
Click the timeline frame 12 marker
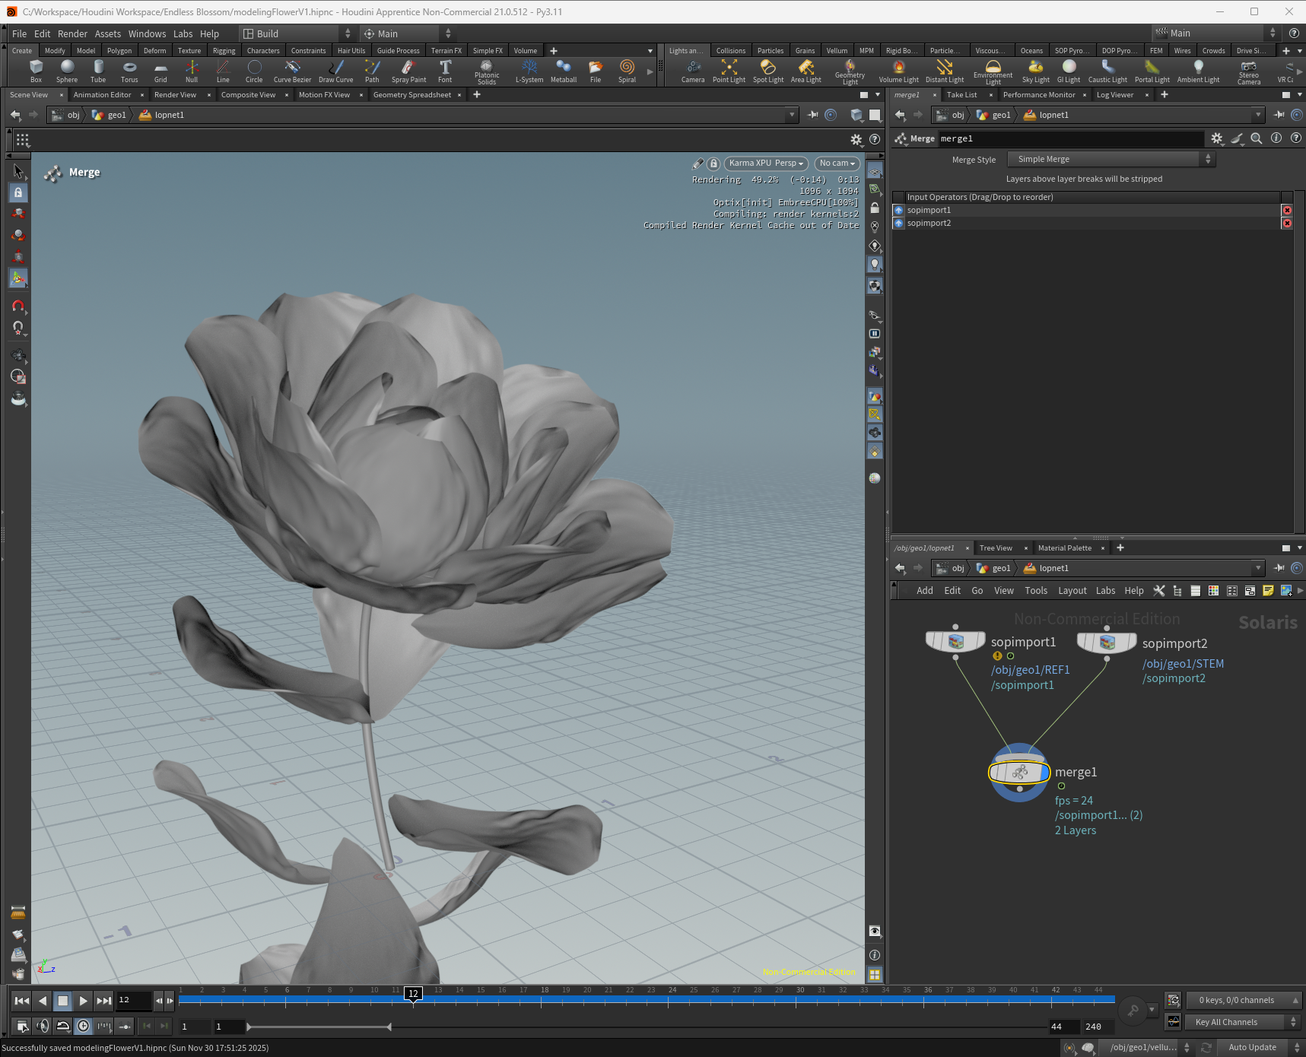tap(413, 994)
